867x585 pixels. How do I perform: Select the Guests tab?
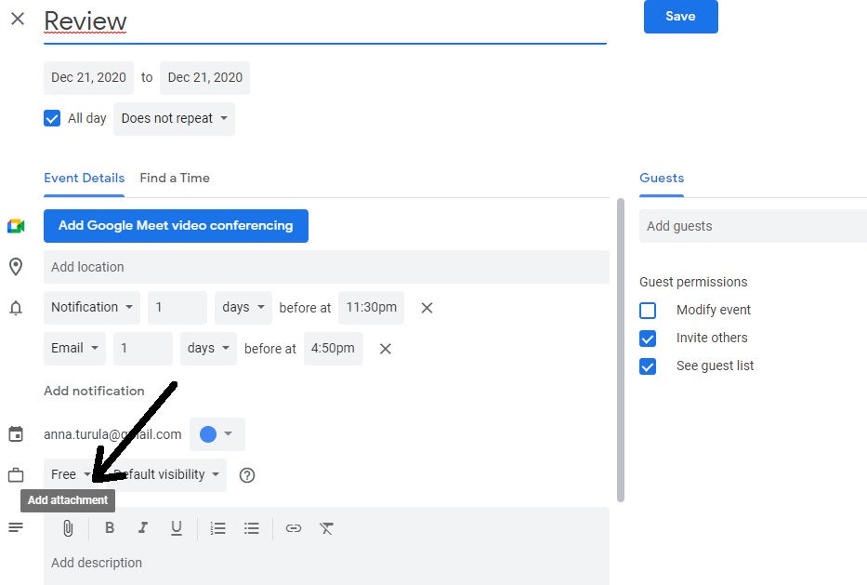662,179
